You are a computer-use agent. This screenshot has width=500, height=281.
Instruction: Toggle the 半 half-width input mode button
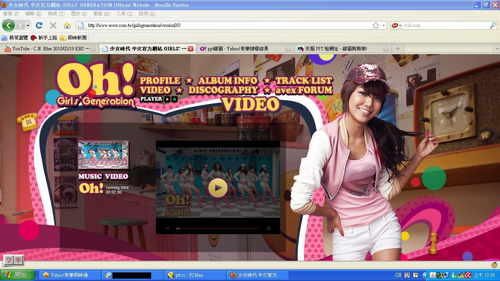[x=18, y=260]
